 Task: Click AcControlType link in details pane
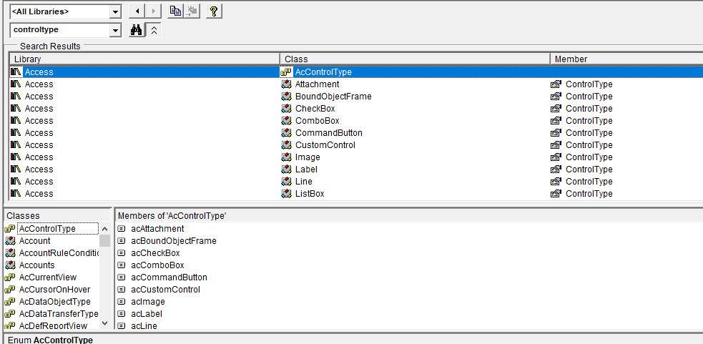pyautogui.click(x=63, y=340)
